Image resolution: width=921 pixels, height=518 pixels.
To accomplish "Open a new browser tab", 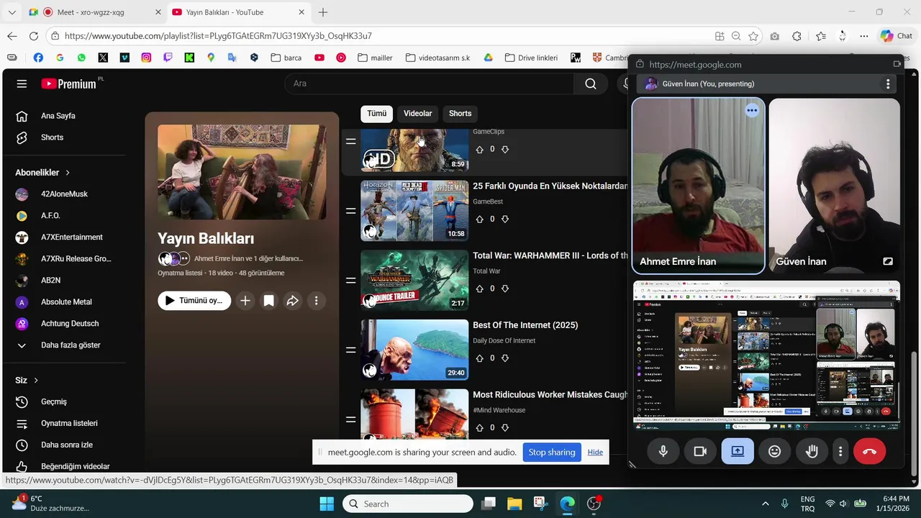I will coord(323,12).
